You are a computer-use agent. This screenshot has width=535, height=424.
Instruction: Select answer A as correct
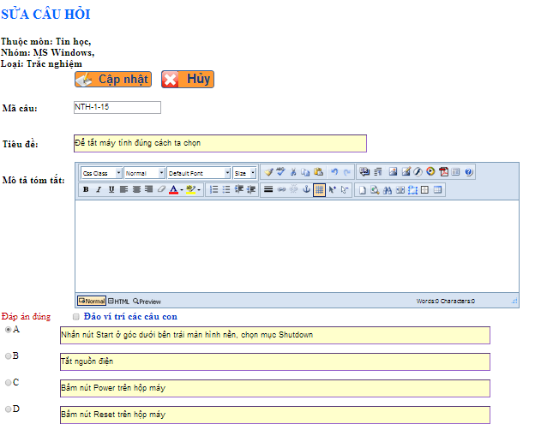[x=9, y=330]
